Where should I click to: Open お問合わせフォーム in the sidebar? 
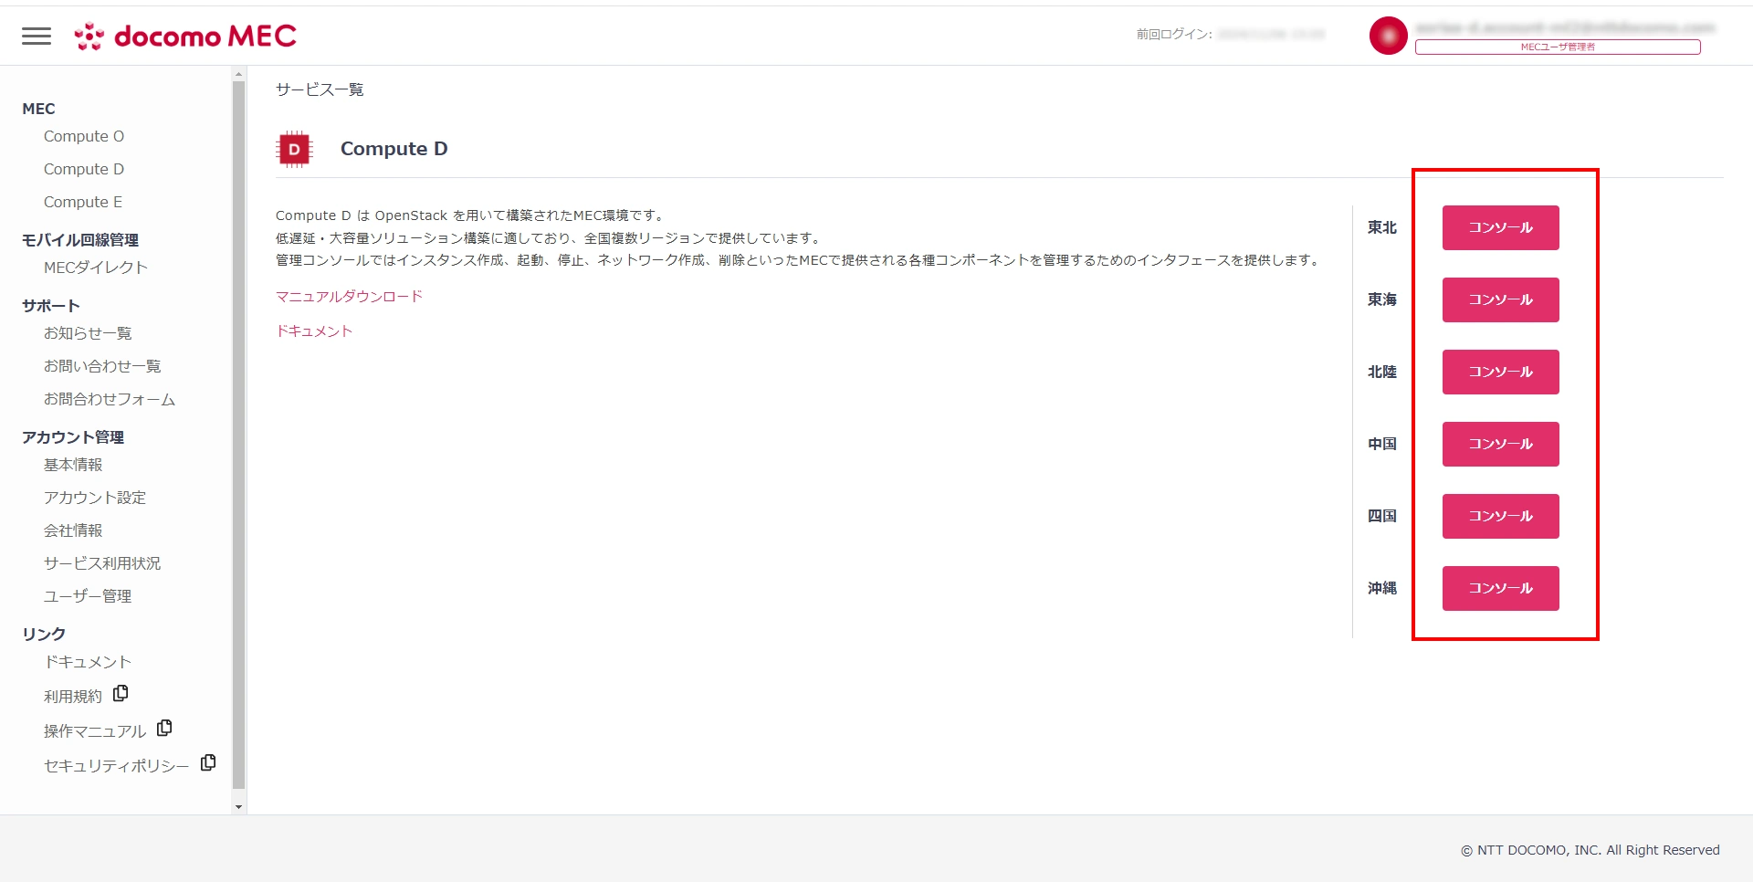110,399
